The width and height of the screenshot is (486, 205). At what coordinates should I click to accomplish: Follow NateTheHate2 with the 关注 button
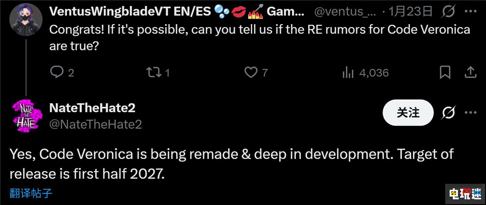(408, 113)
